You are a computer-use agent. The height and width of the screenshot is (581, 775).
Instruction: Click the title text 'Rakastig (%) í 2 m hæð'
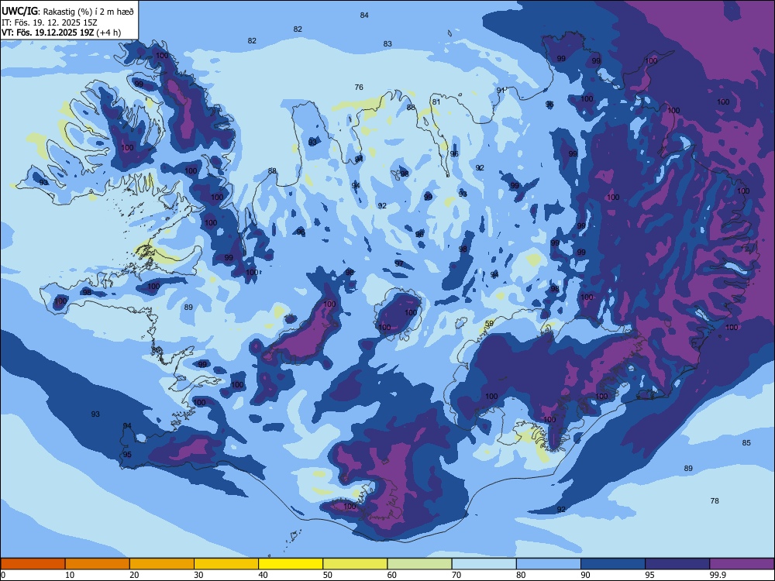point(88,12)
